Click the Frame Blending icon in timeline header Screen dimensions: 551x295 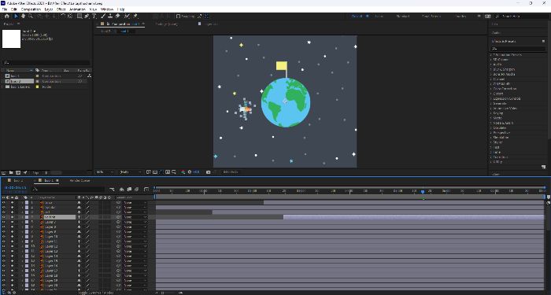(129, 190)
